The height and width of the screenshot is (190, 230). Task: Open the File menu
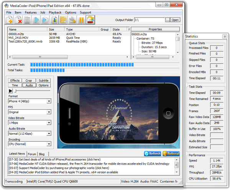pos(9,13)
